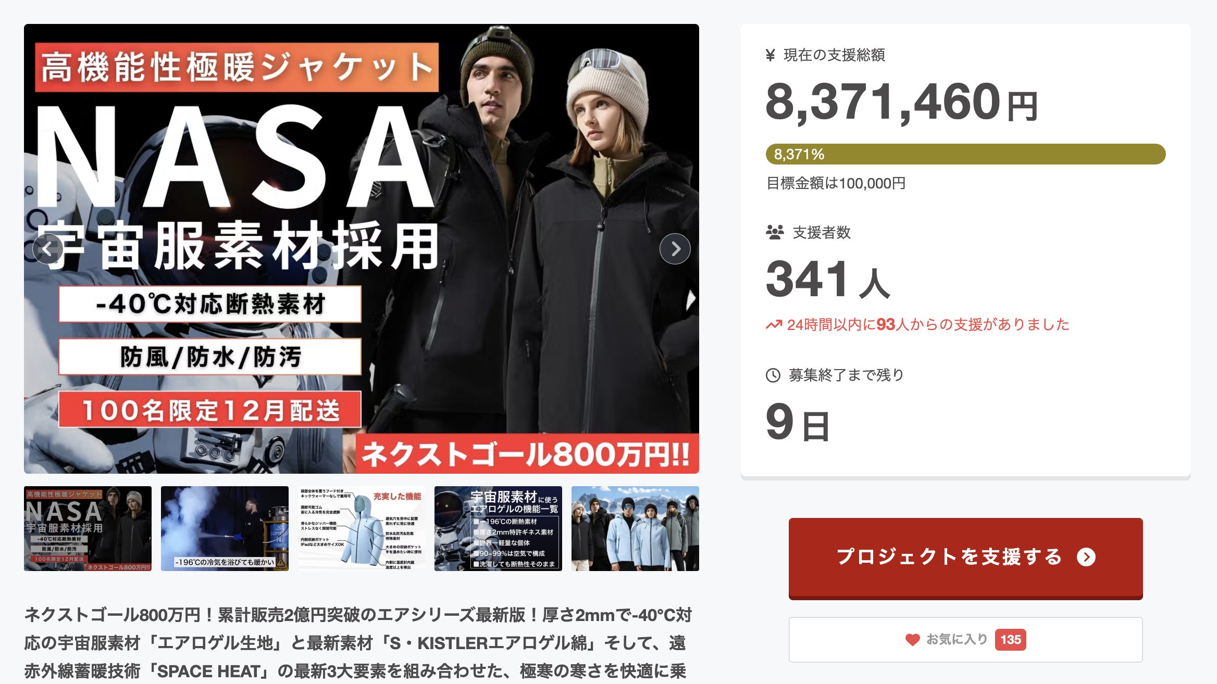Go back to previous carousel image
The width and height of the screenshot is (1217, 684).
[x=47, y=249]
